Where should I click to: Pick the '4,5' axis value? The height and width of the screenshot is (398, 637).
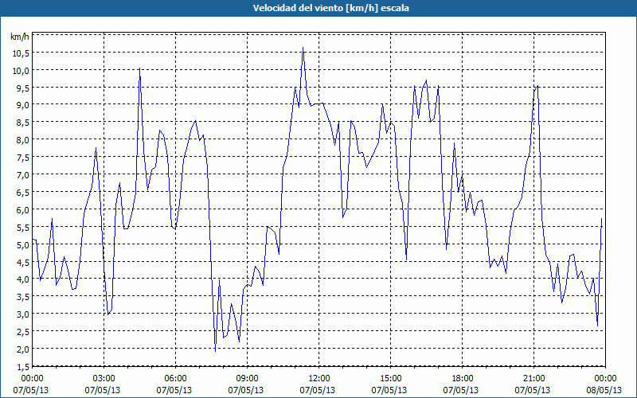point(23,263)
